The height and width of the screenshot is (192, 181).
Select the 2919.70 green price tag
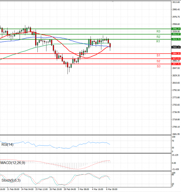[x=176, y=39]
